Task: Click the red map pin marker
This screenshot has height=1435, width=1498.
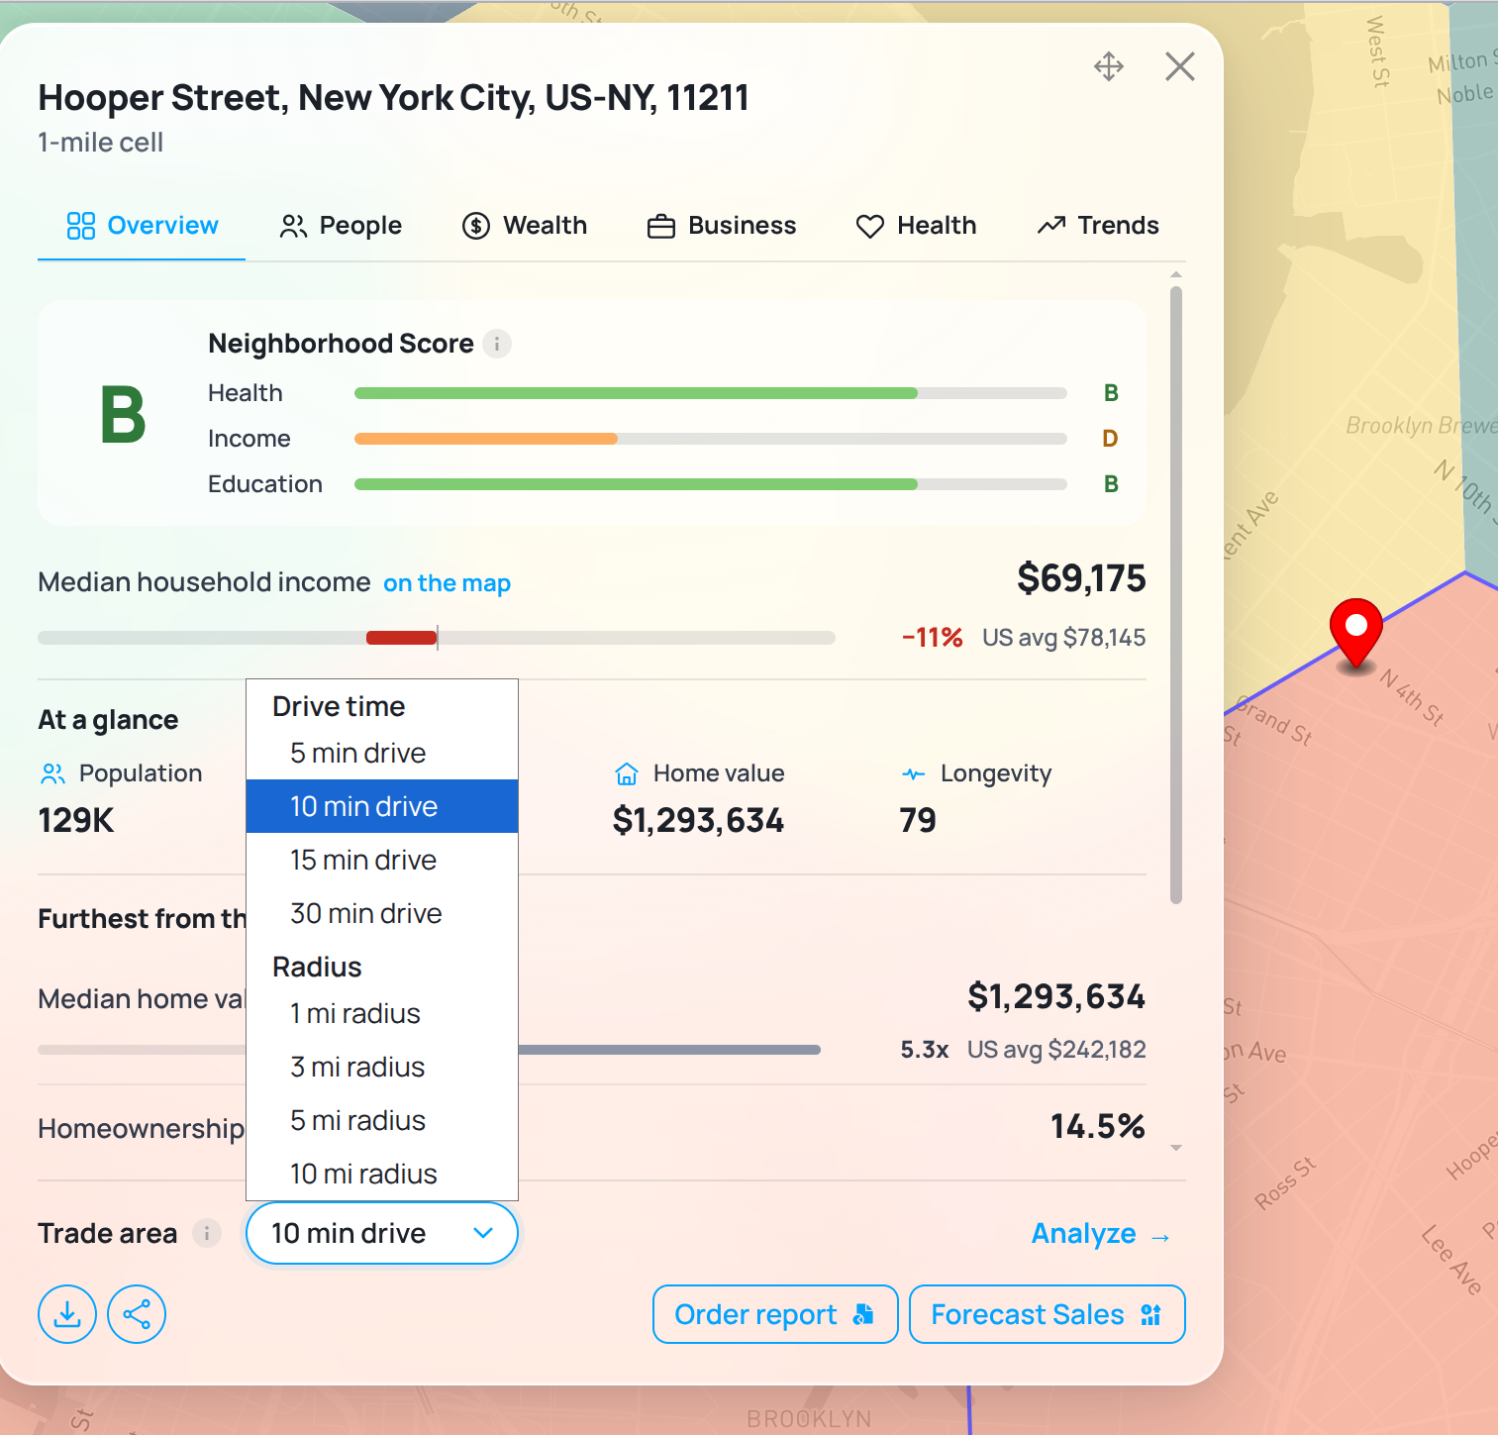Action: point(1355,633)
